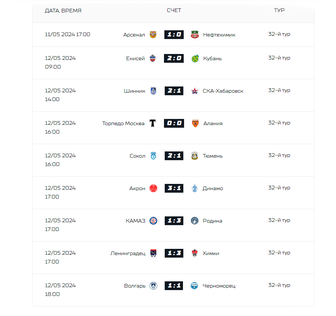Screen dimensions: 336x316
Task: Select the Черноморец club badge
Action: (194, 286)
